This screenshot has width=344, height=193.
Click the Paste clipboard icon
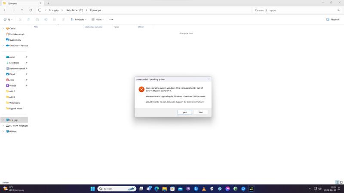[x=37, y=19]
